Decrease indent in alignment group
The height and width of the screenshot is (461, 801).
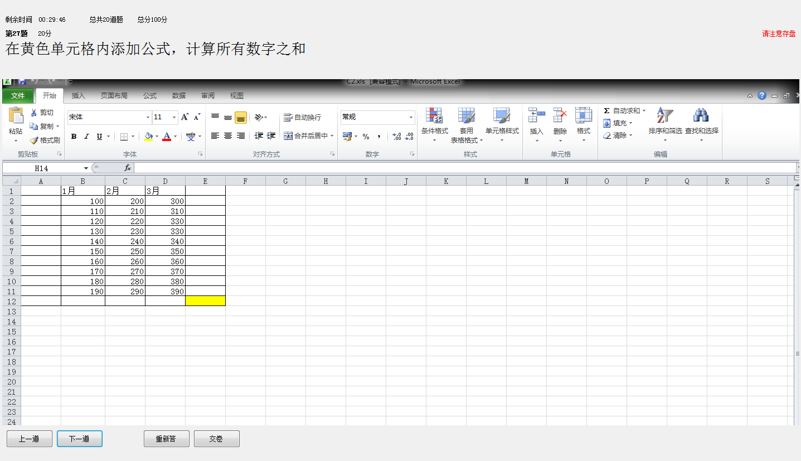pyautogui.click(x=259, y=136)
